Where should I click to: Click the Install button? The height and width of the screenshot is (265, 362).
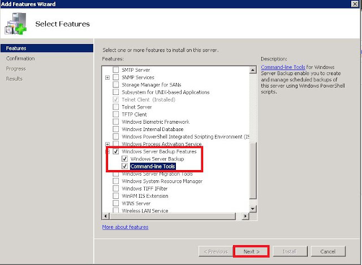coord(290,251)
